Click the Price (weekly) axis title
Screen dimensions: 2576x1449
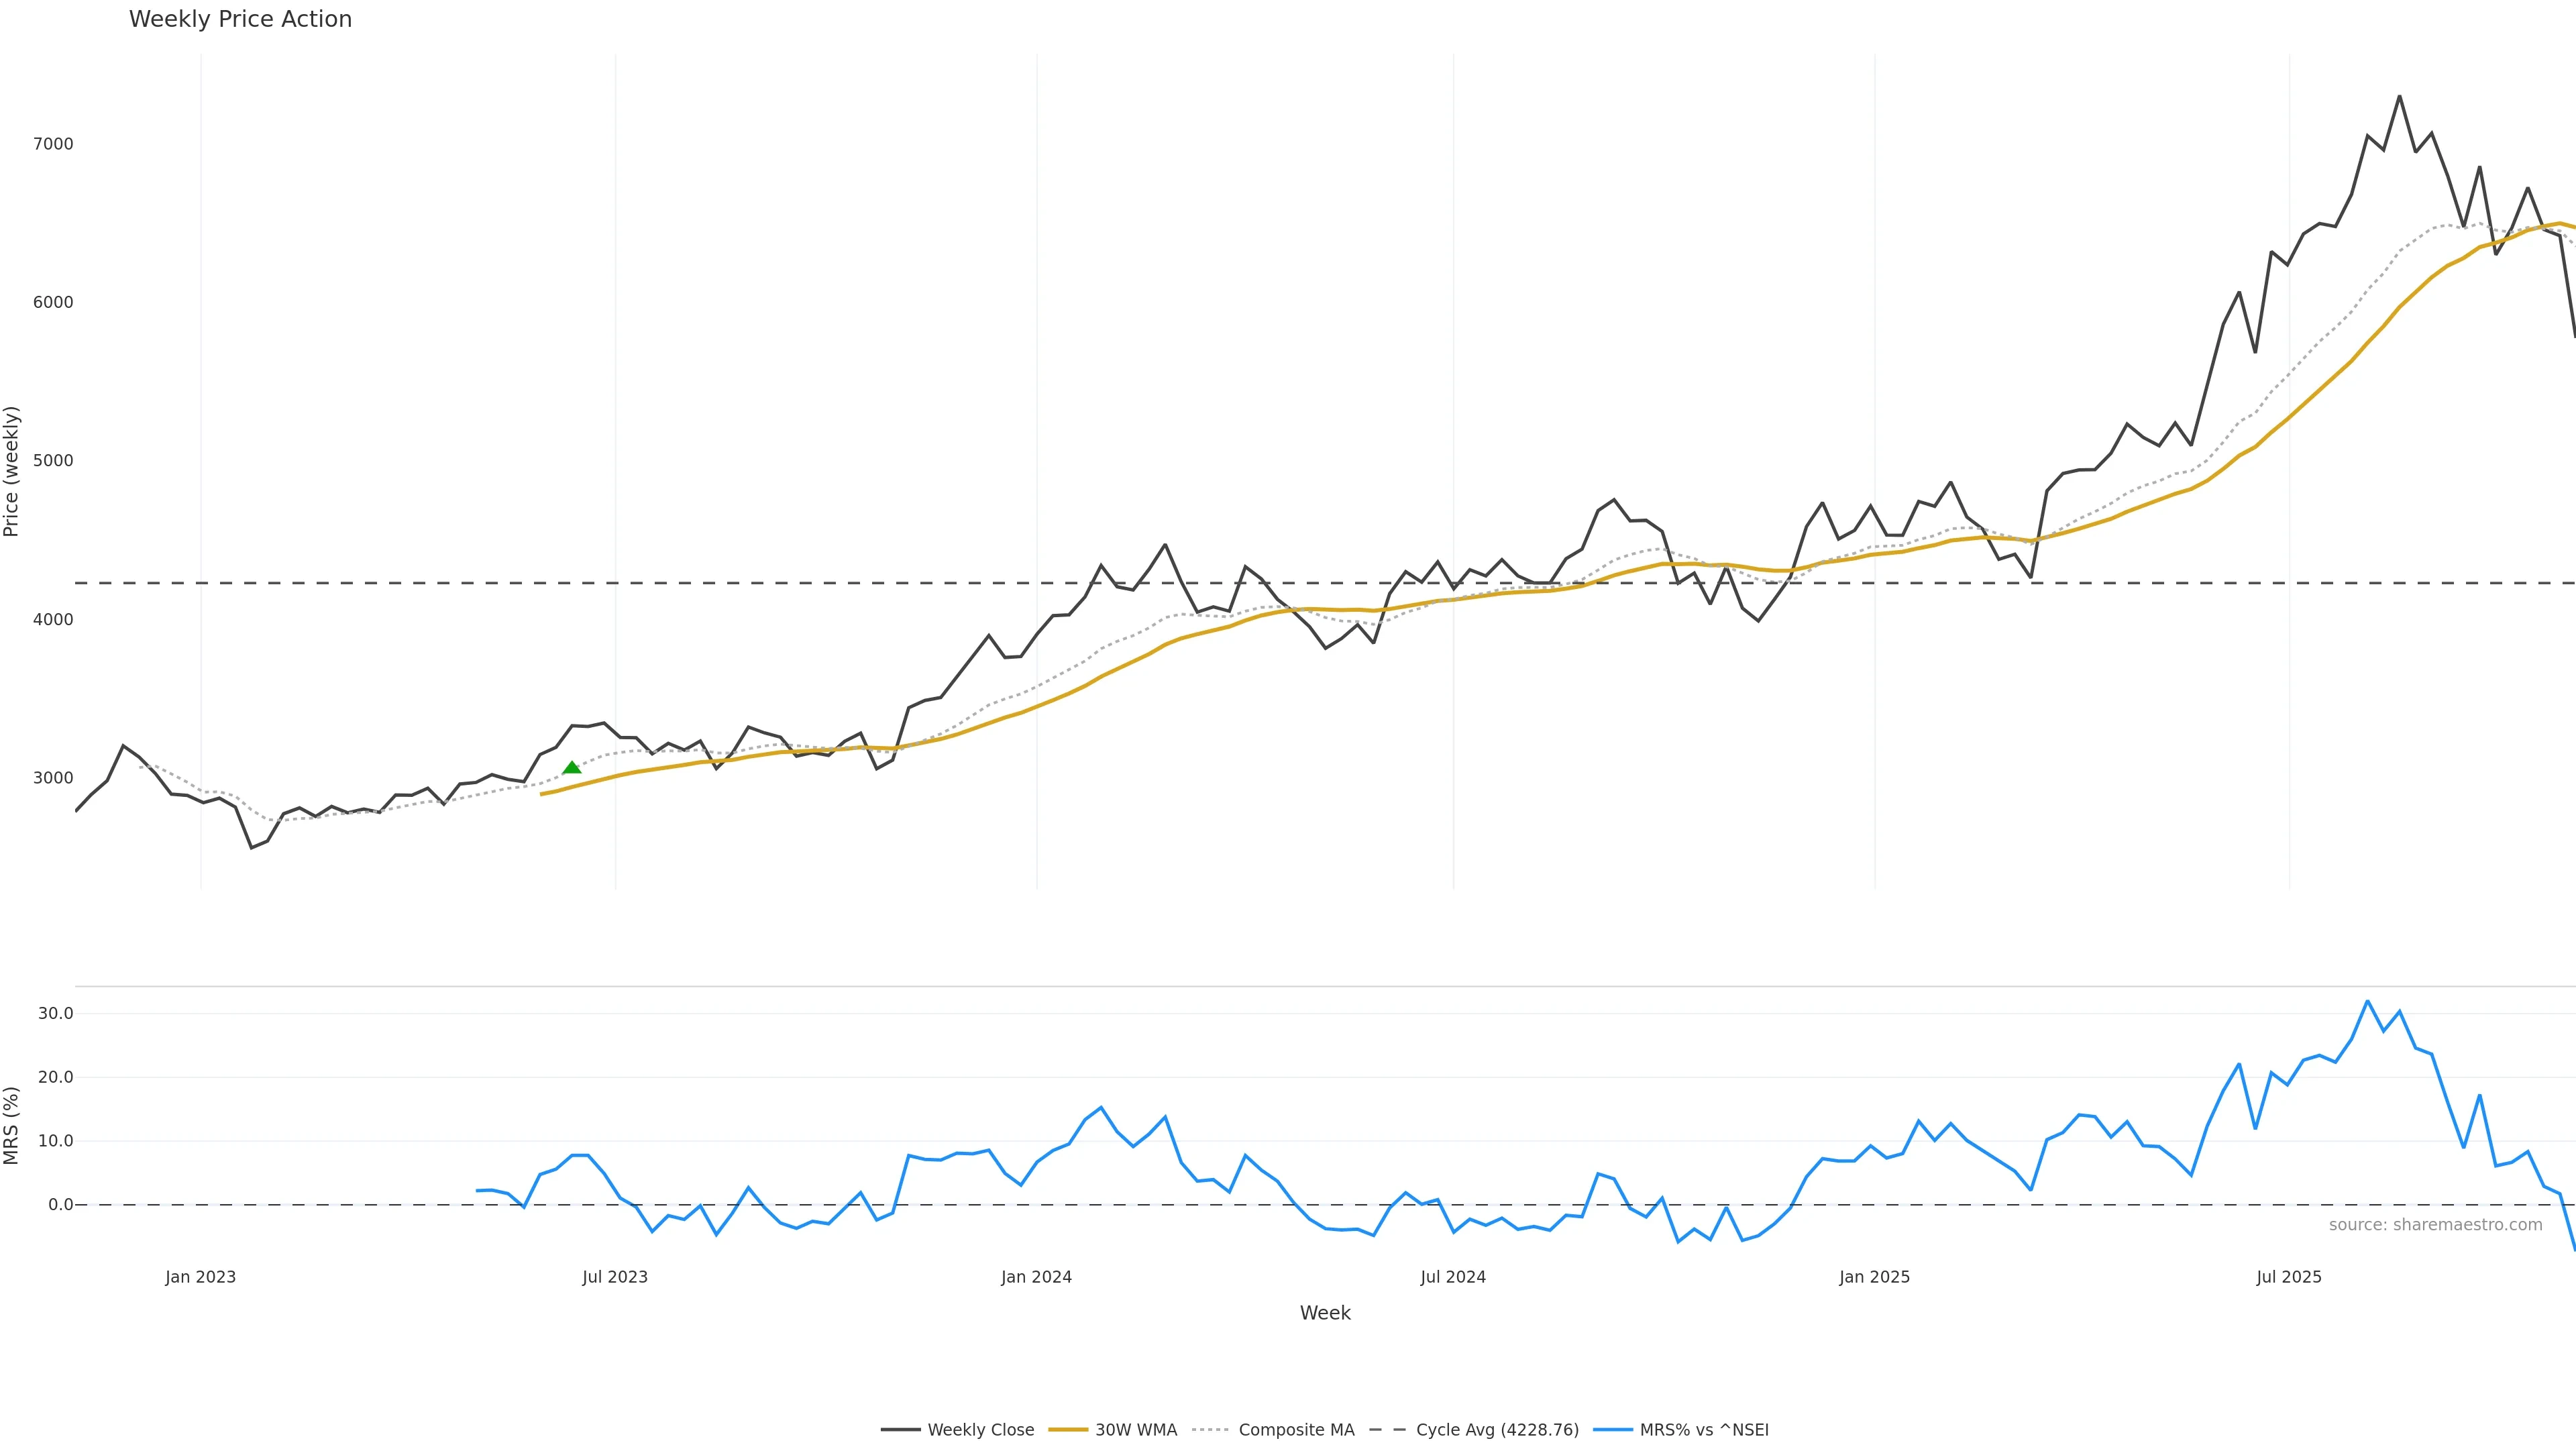click(12, 471)
